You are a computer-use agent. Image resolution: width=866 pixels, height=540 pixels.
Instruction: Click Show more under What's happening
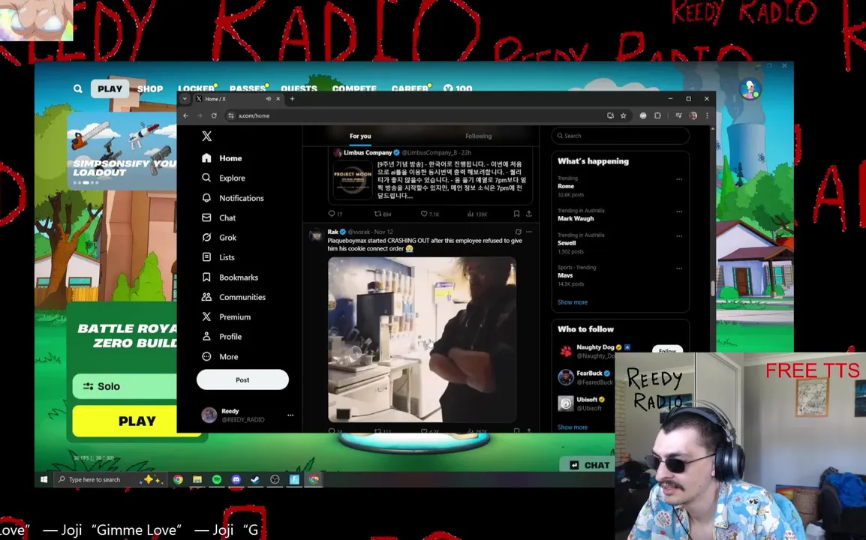(573, 302)
